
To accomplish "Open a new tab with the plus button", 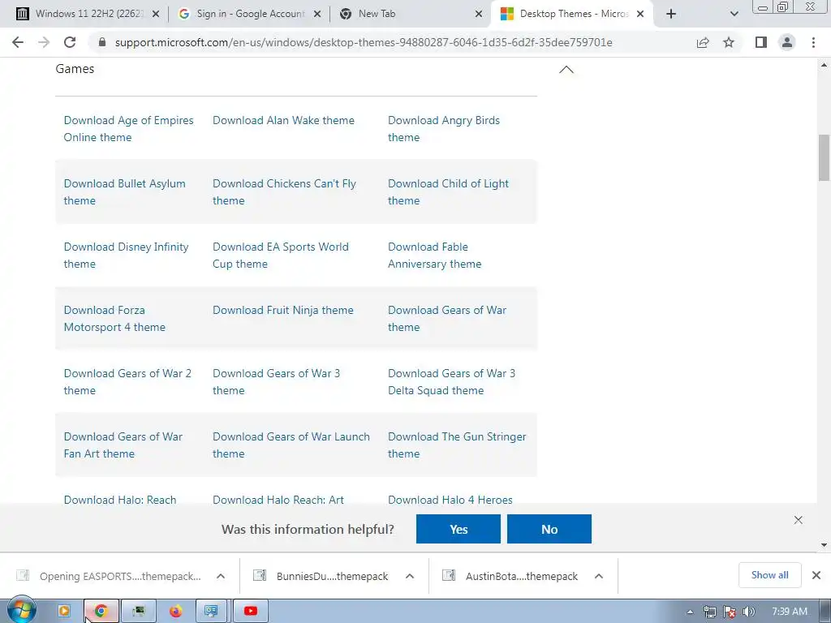I will [671, 14].
